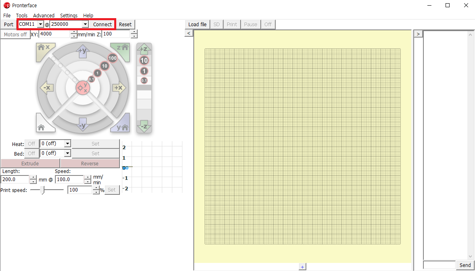475x271 pixels.
Task: Open the Advanced menu
Action: (44, 15)
